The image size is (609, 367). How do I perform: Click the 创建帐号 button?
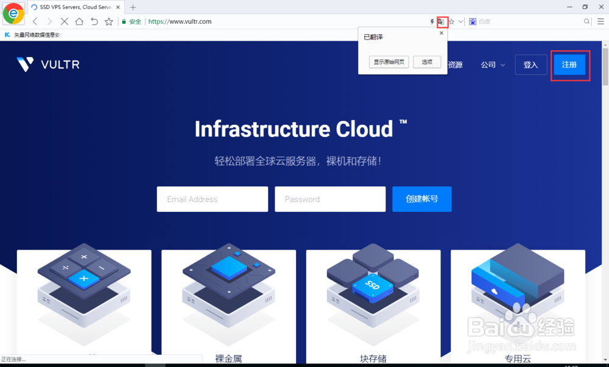(x=422, y=199)
